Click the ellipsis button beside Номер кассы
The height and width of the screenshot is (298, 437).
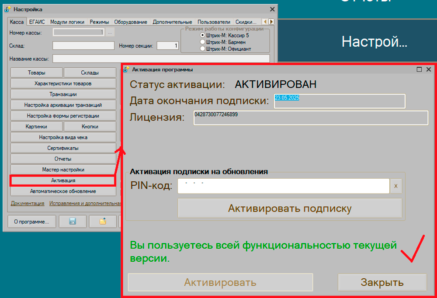pos(110,32)
